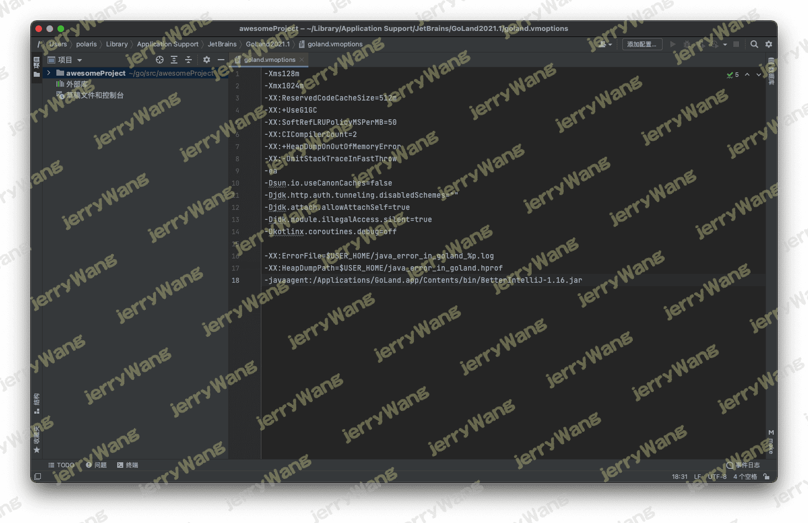808x523 pixels.
Task: Open the user account dropdown
Action: click(x=605, y=44)
